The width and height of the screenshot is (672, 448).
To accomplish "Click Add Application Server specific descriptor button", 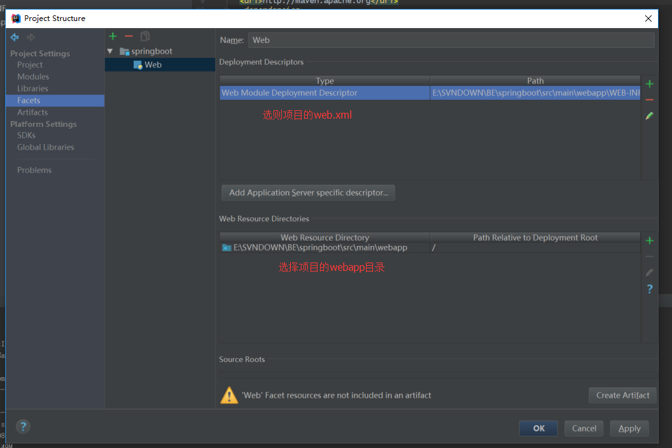I will 308,192.
